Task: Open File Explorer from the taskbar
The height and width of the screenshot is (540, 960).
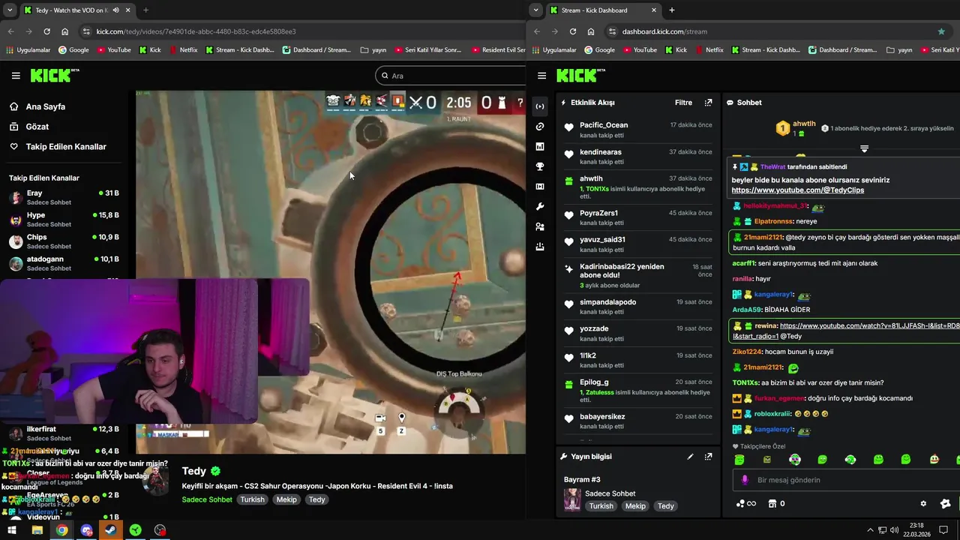Action: pyautogui.click(x=37, y=530)
